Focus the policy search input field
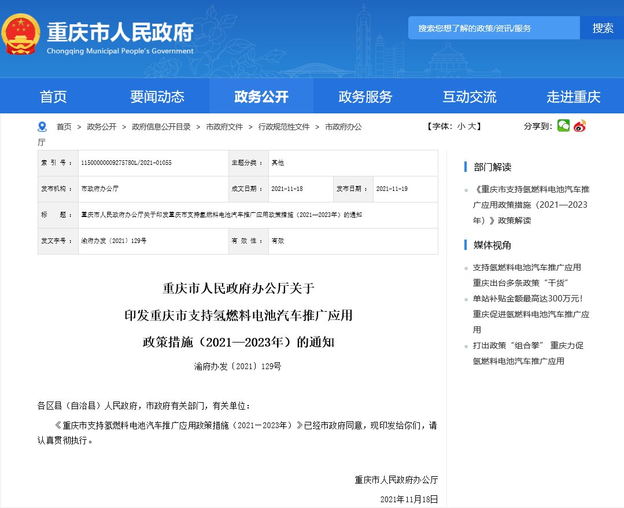624x508 pixels. pyautogui.click(x=494, y=28)
